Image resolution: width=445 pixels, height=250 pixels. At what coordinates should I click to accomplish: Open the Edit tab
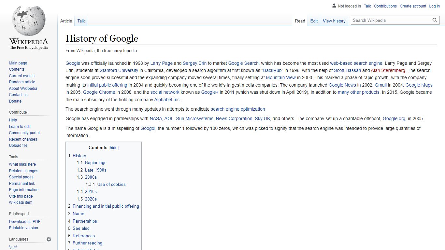314,21
